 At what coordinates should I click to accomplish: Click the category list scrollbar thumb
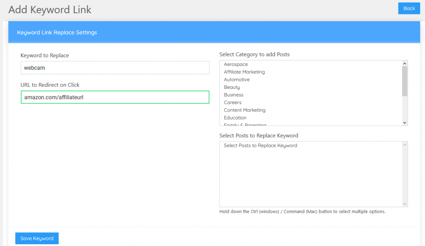(x=405, y=81)
